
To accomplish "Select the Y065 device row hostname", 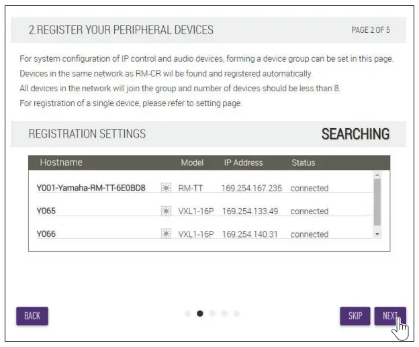I will pos(46,211).
